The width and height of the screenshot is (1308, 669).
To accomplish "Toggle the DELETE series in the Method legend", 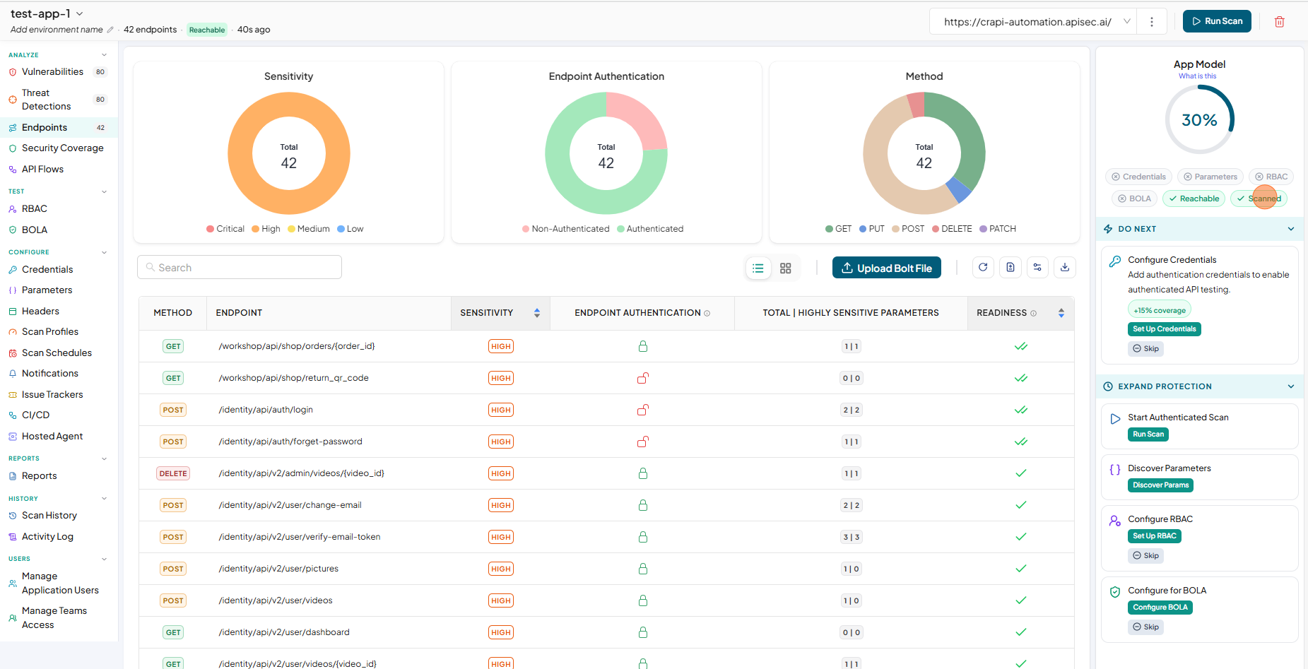I will coord(952,229).
